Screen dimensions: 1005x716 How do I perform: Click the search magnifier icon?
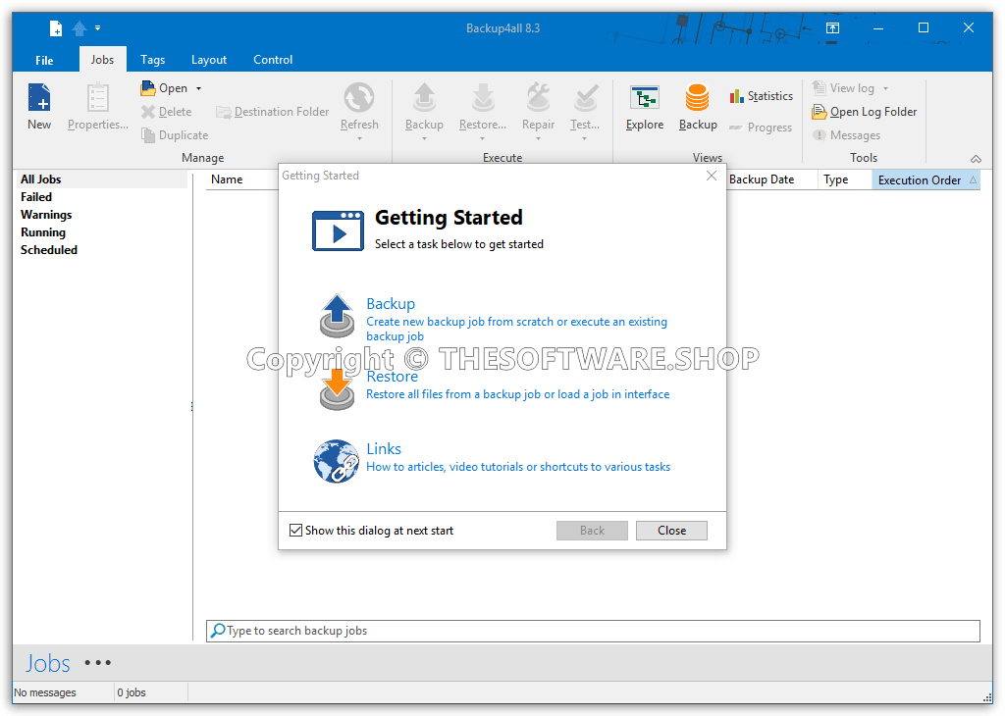218,631
